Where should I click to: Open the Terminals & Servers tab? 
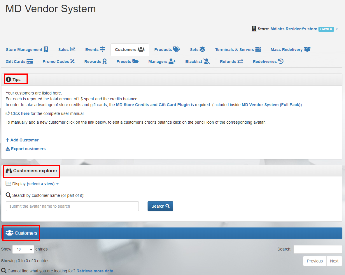[x=238, y=50]
